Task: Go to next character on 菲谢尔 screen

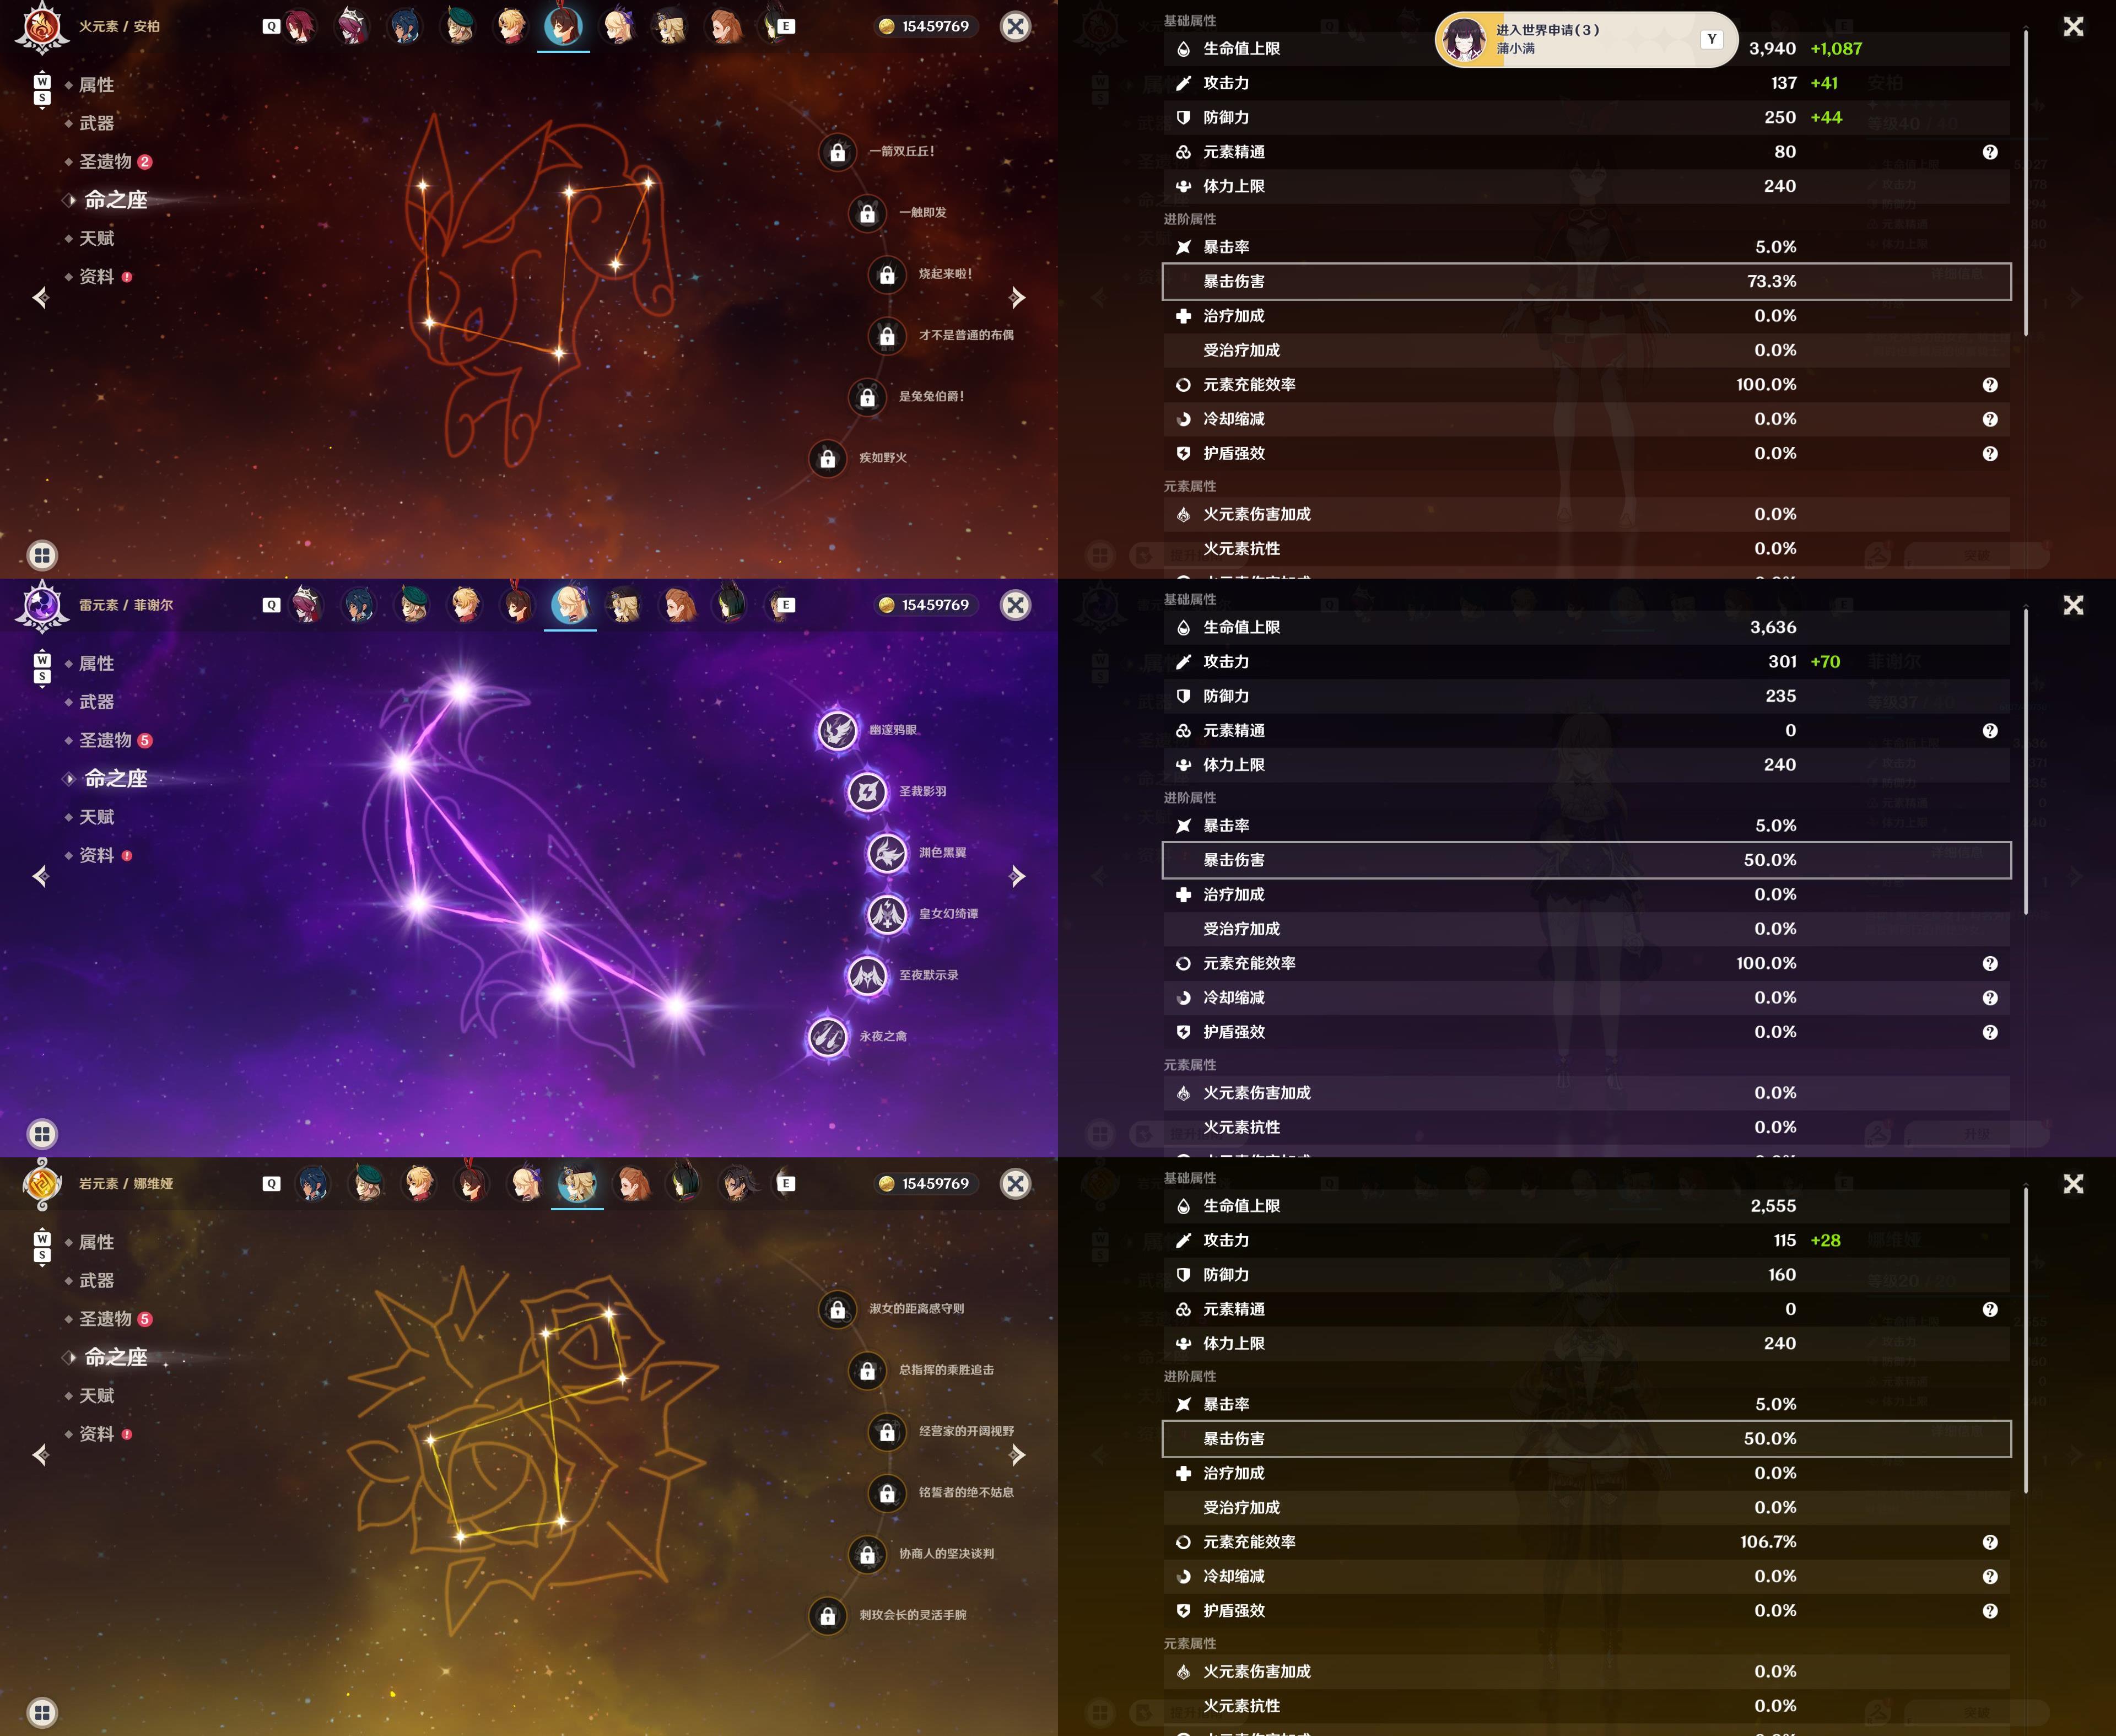Action: pos(1017,876)
